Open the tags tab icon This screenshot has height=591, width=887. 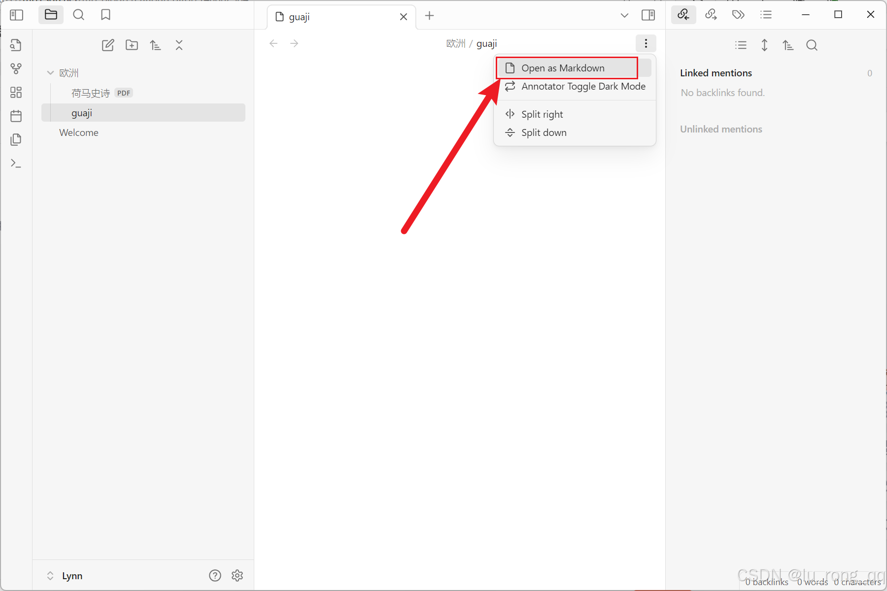(x=738, y=14)
